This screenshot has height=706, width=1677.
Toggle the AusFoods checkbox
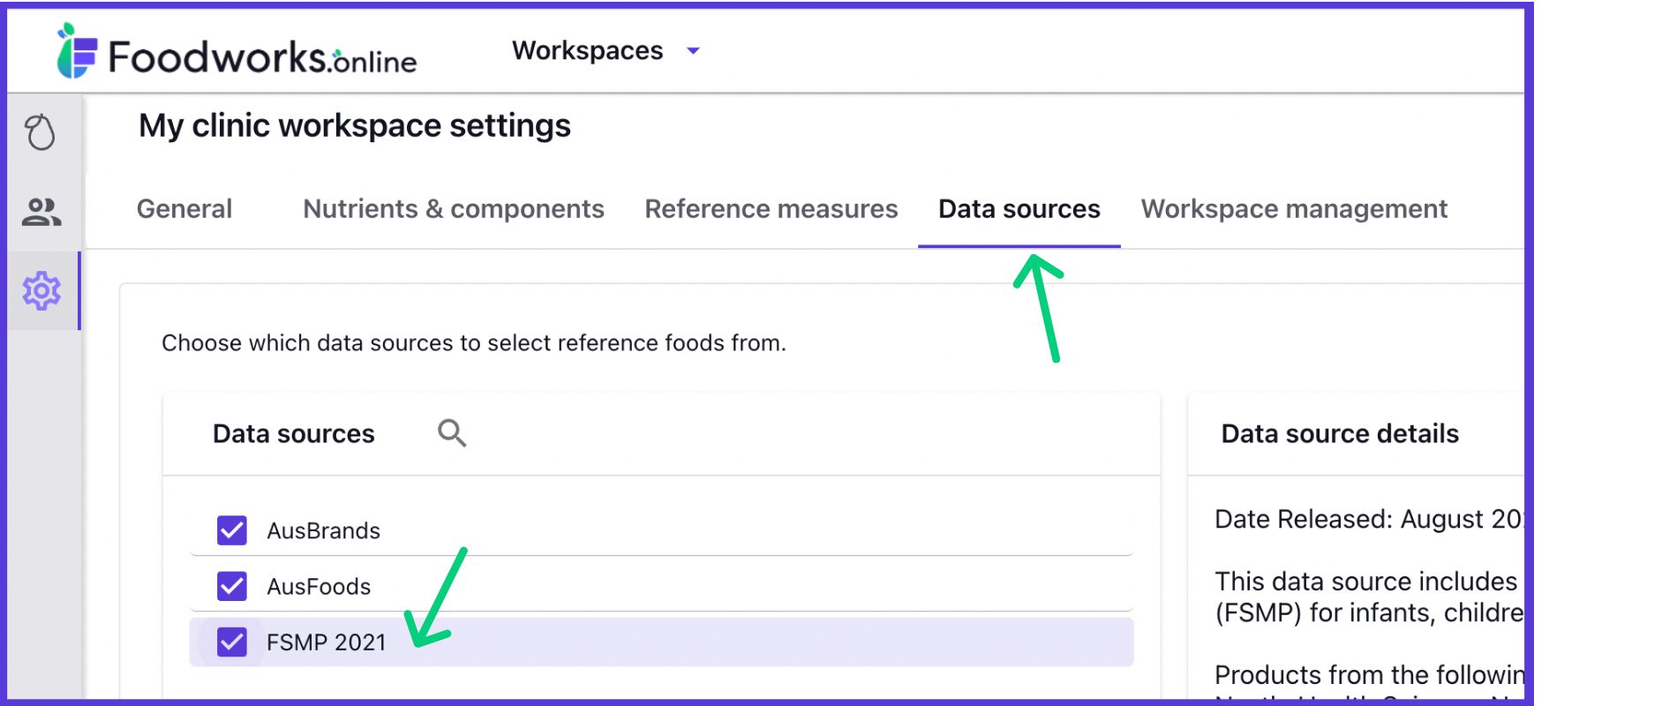(x=232, y=586)
